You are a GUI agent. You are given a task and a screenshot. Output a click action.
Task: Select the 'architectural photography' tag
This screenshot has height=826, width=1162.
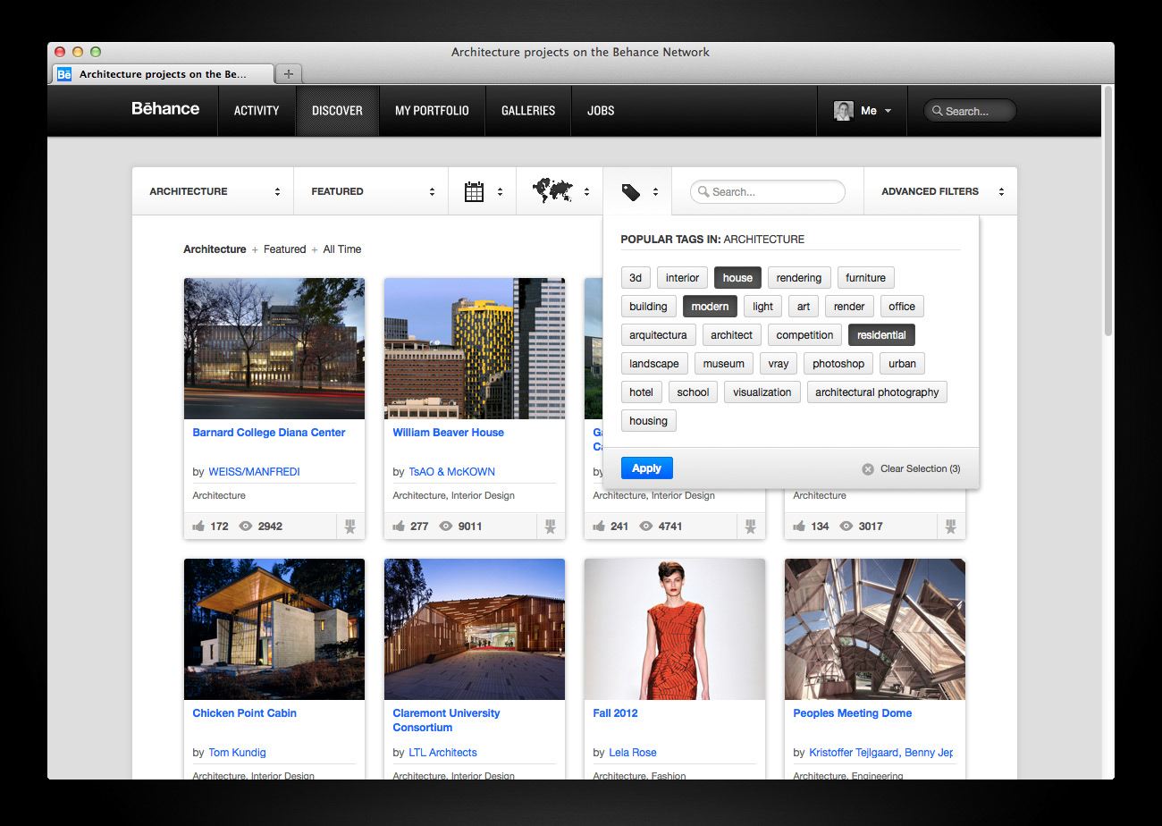pos(877,392)
